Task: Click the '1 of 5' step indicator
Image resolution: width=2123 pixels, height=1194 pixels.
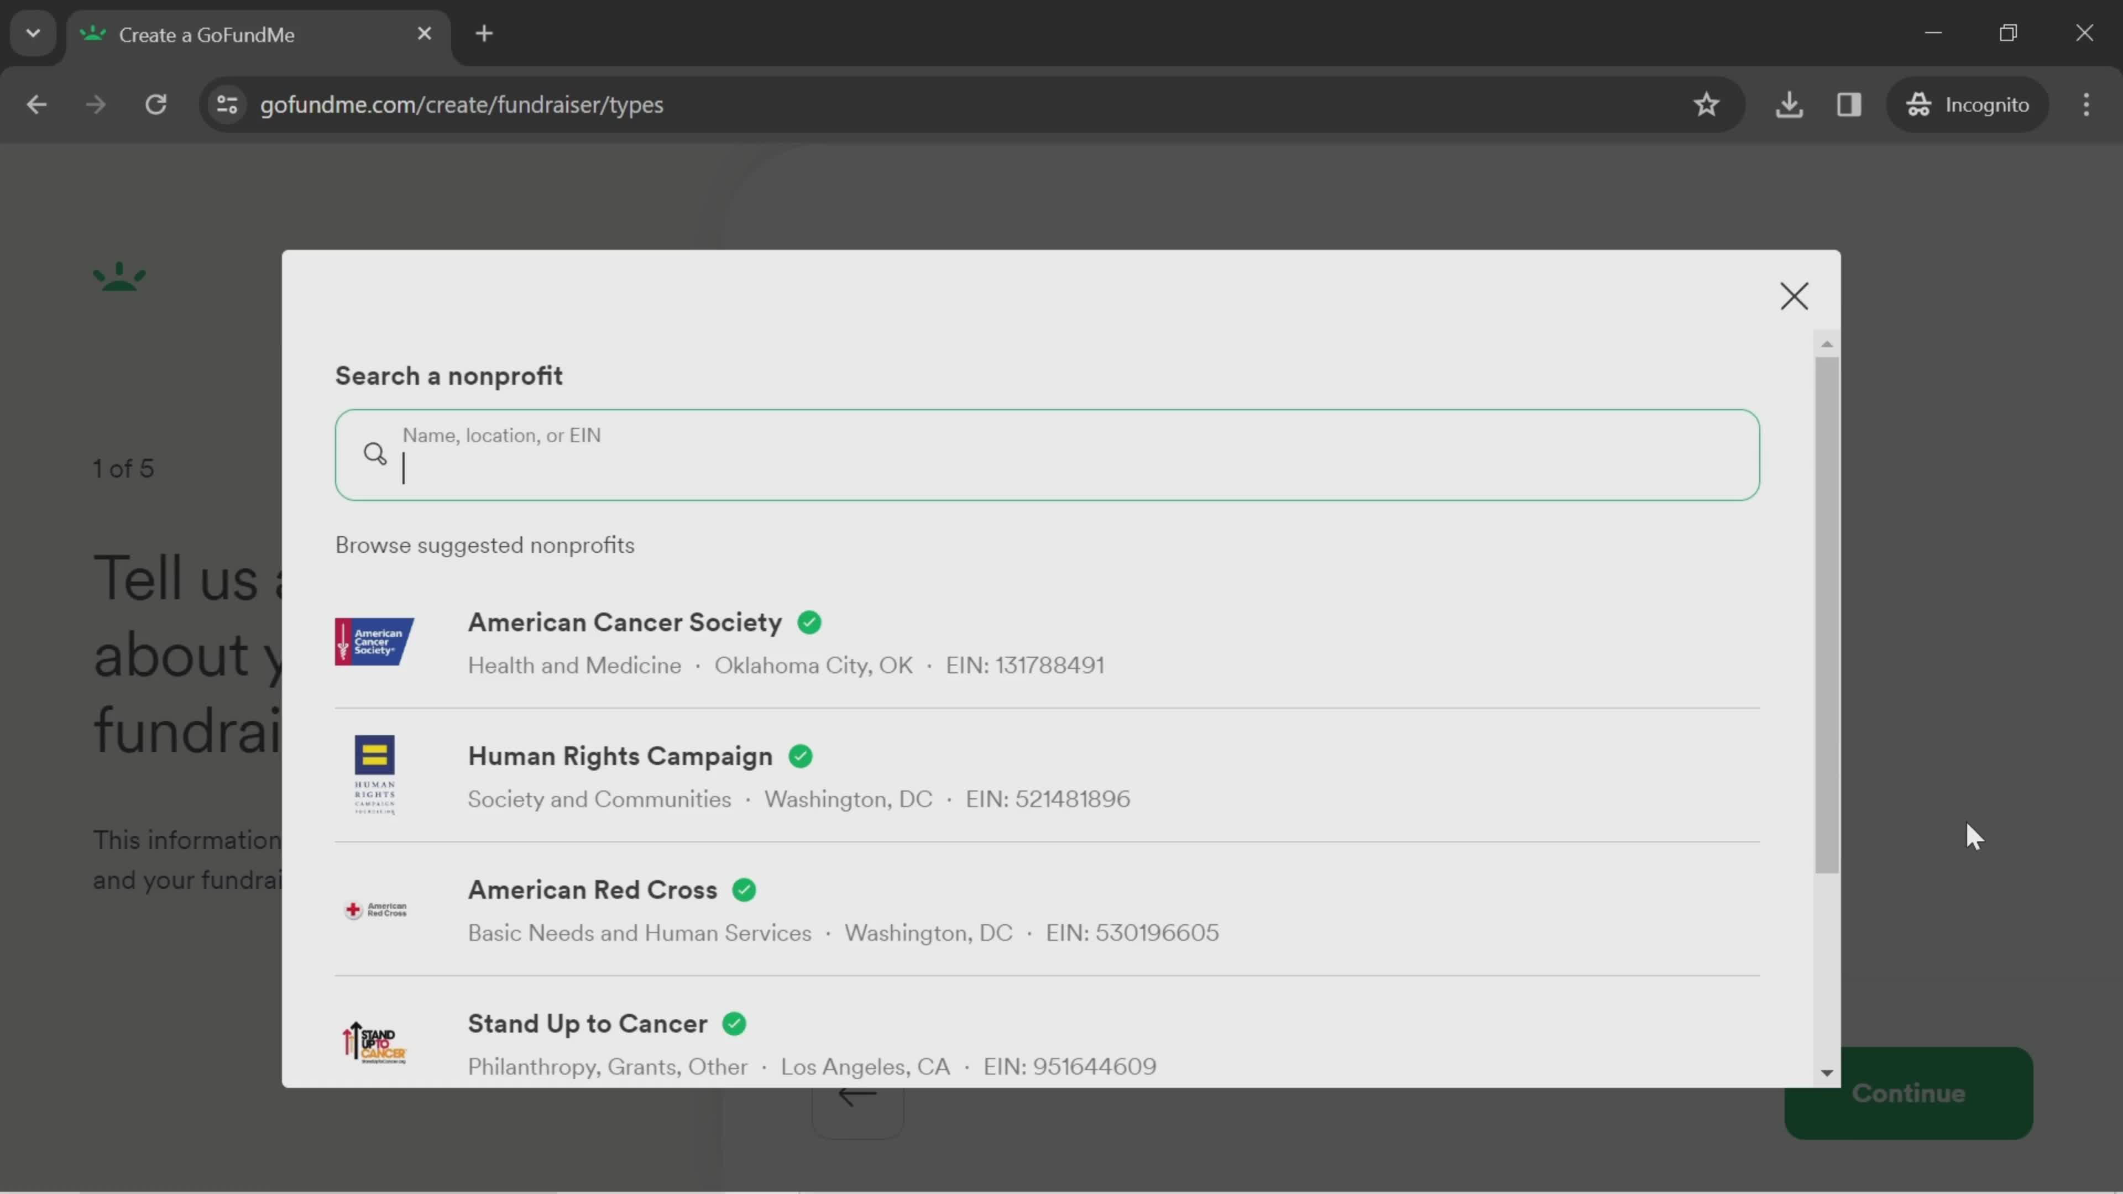Action: (123, 469)
